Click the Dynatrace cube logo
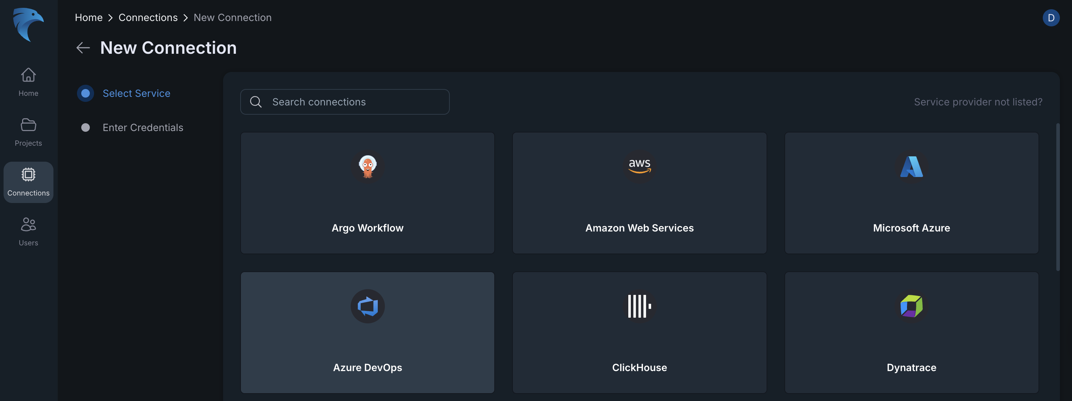This screenshot has width=1072, height=401. (911, 306)
